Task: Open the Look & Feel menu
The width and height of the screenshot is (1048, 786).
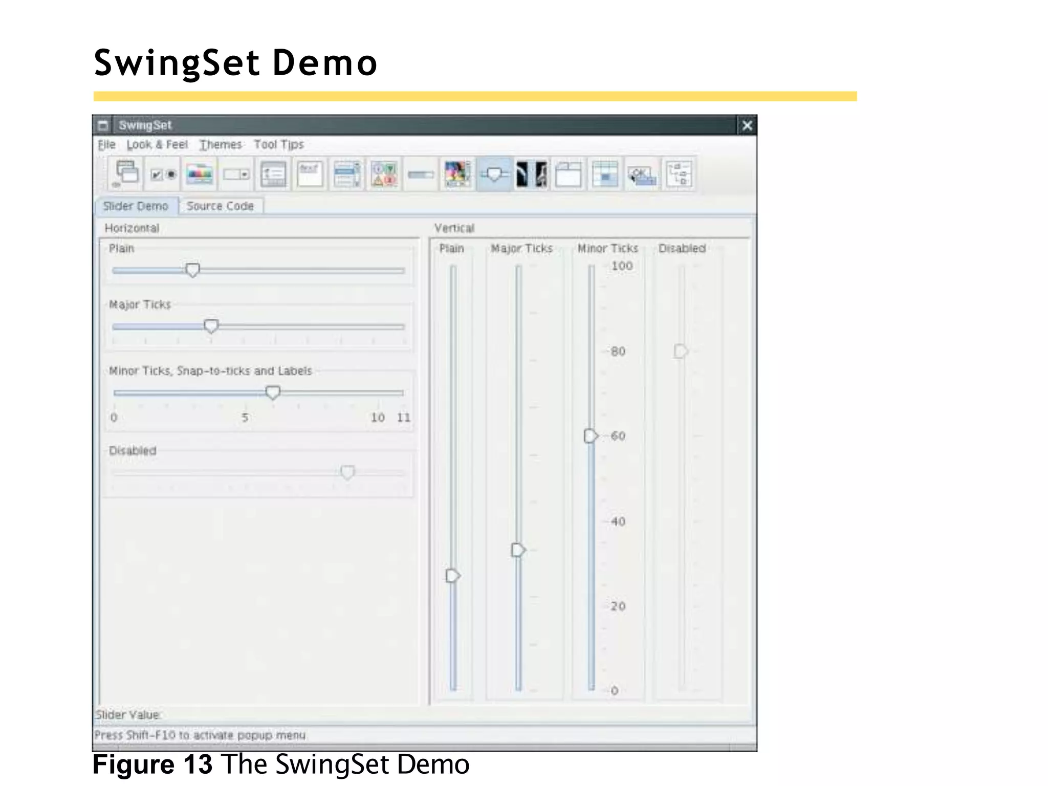Action: coord(157,145)
